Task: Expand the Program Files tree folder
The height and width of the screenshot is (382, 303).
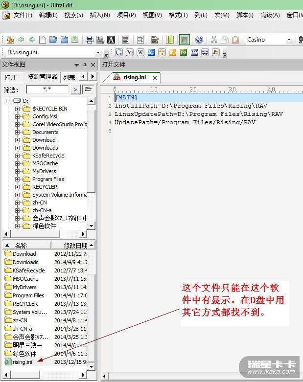Action: point(17,179)
